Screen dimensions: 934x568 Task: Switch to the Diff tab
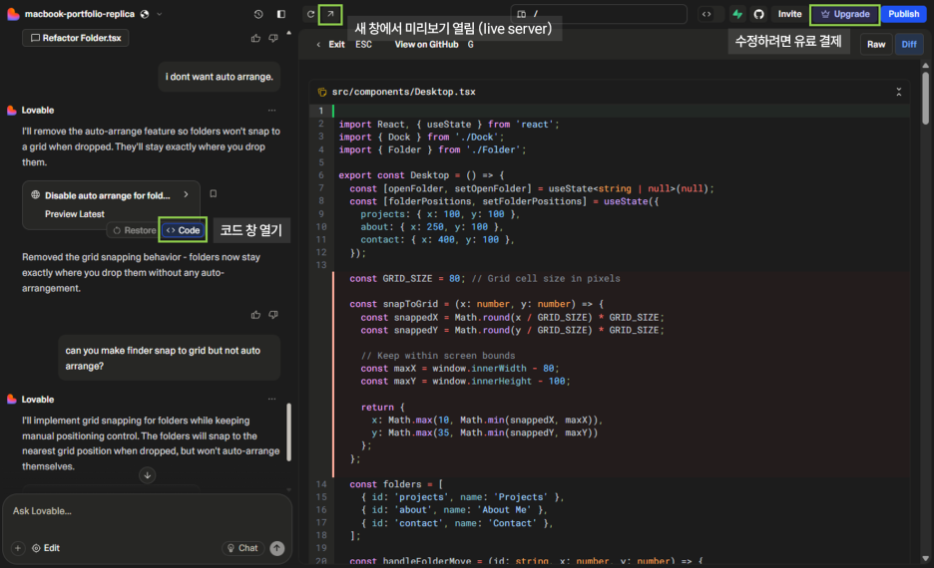click(909, 44)
